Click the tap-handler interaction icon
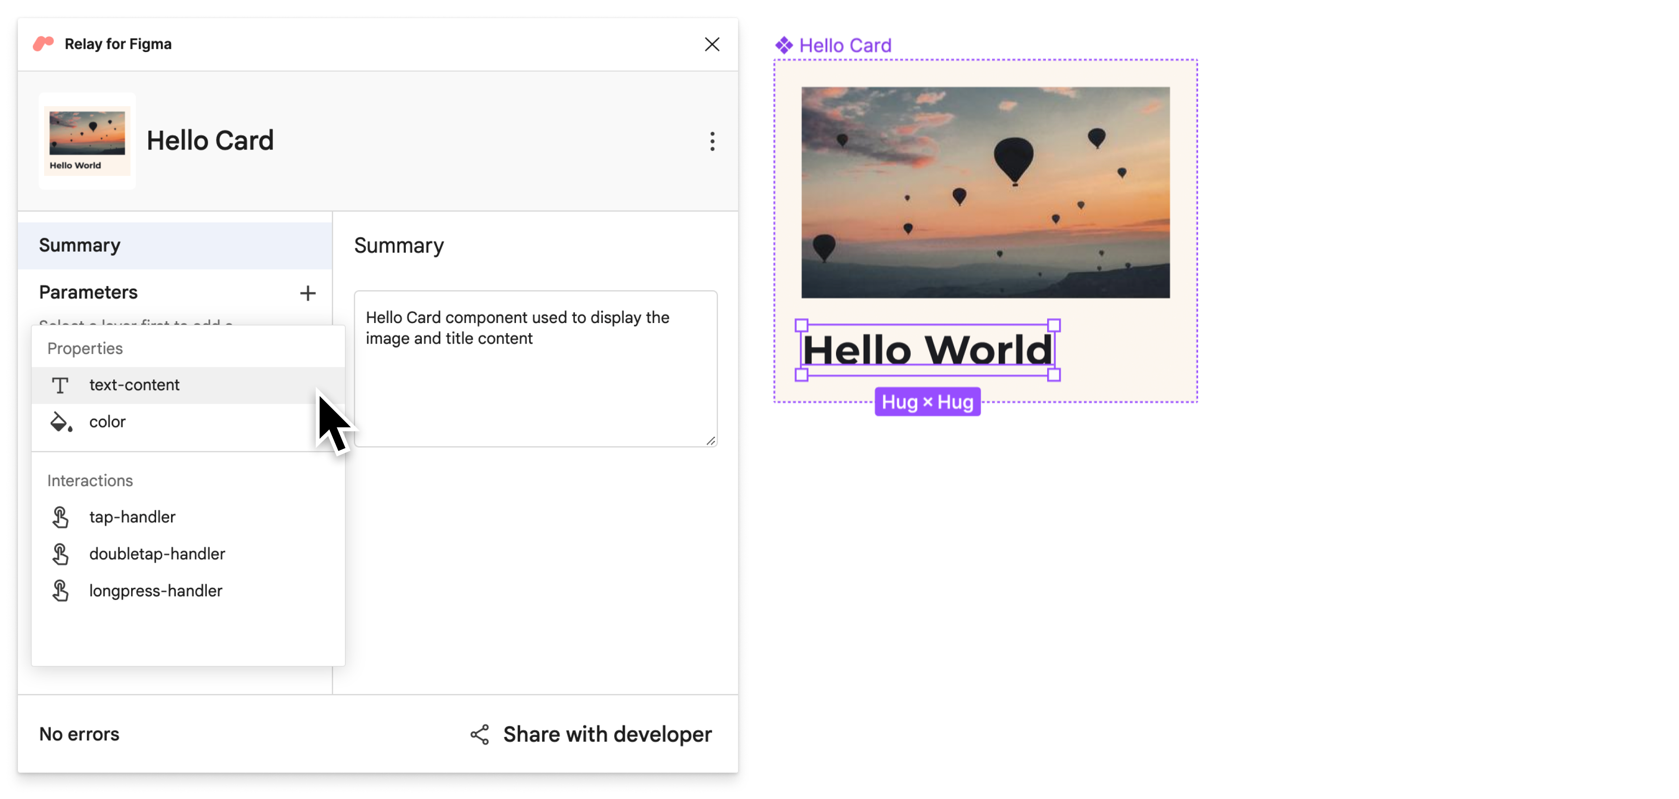The width and height of the screenshot is (1679, 799). click(61, 516)
